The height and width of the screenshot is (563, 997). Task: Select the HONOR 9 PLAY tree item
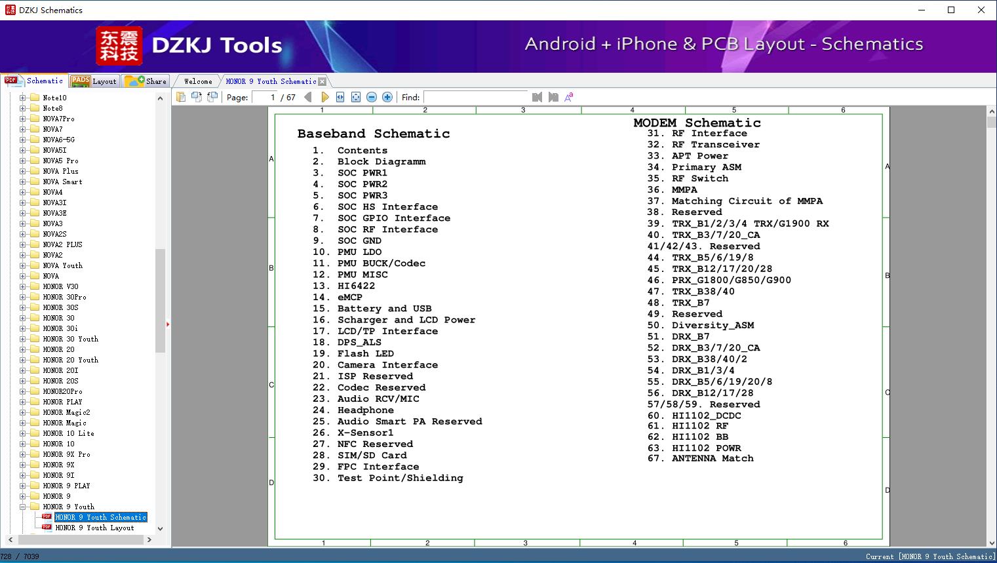click(x=67, y=486)
